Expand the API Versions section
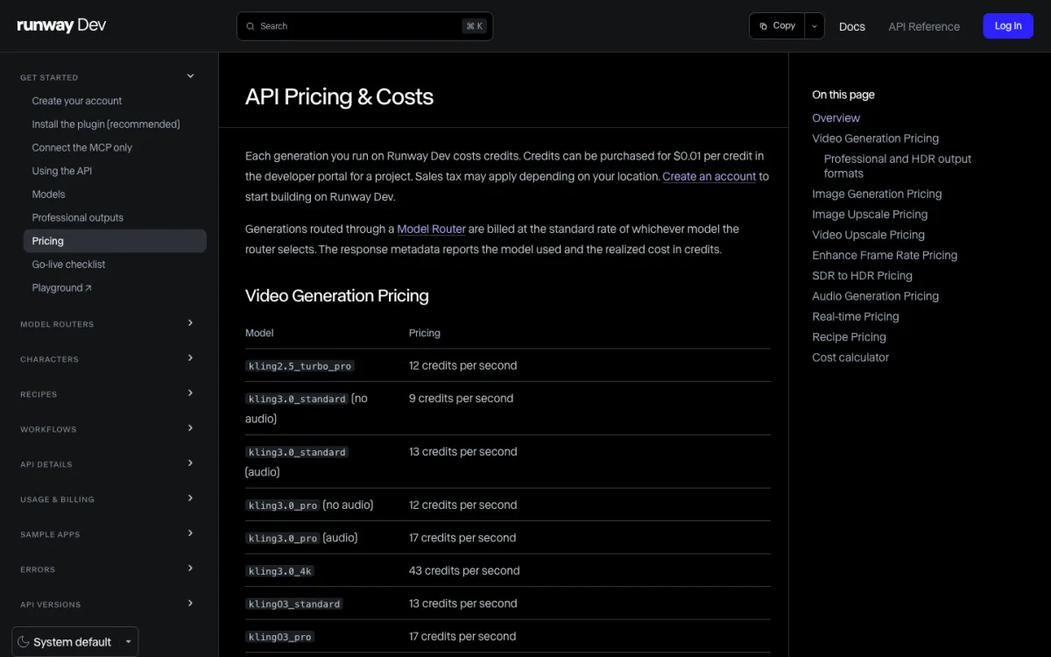Image resolution: width=1051 pixels, height=657 pixels. [x=191, y=604]
